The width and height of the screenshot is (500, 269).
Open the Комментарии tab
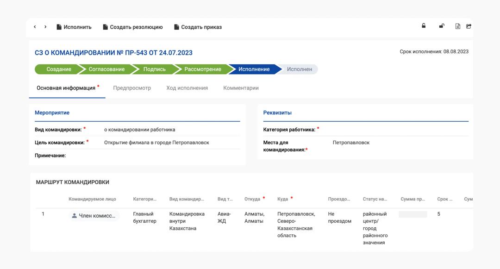[241, 88]
